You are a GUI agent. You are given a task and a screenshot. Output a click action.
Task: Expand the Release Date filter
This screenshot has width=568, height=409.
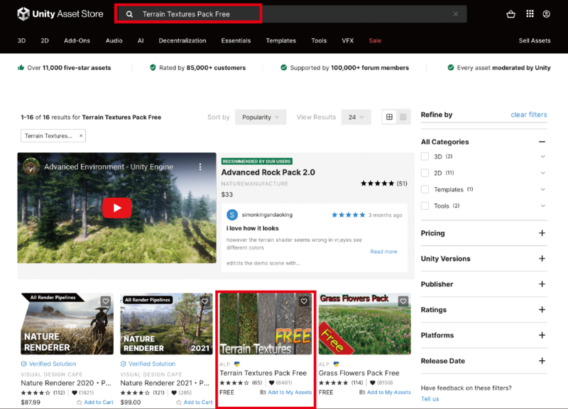coord(542,361)
